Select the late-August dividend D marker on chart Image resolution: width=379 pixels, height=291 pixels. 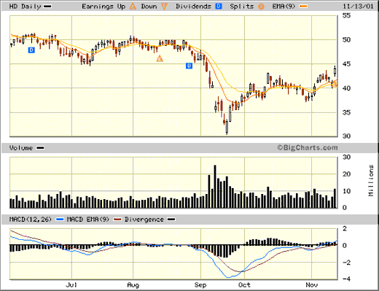pyautogui.click(x=189, y=66)
